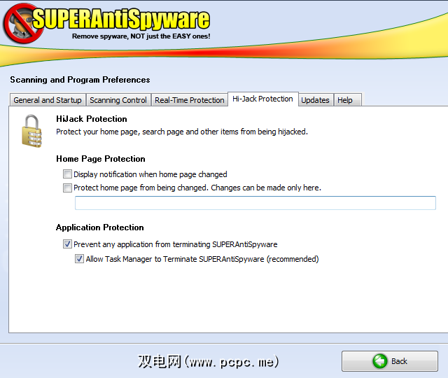
Task: Enable notification when home page changed
Action: pos(67,174)
